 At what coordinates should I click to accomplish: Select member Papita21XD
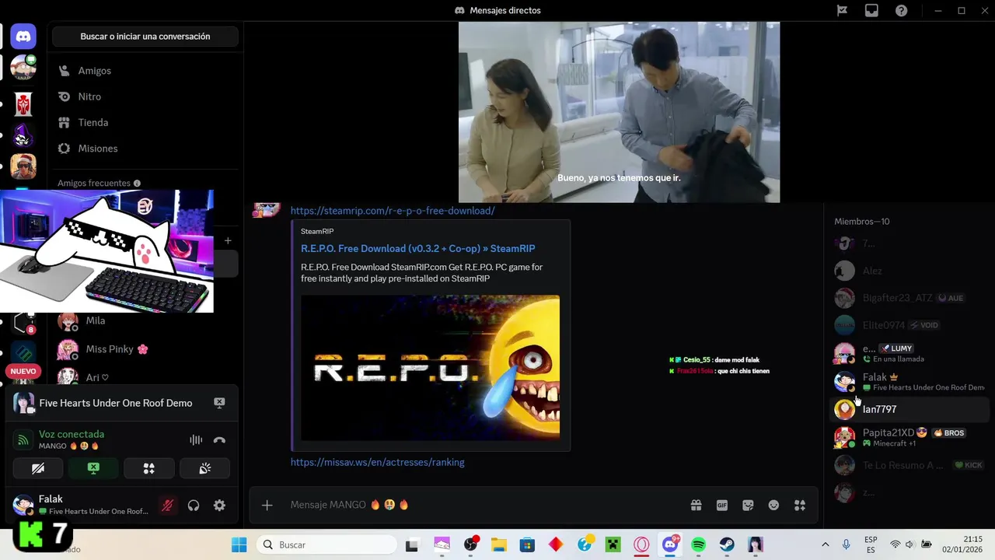(909, 437)
